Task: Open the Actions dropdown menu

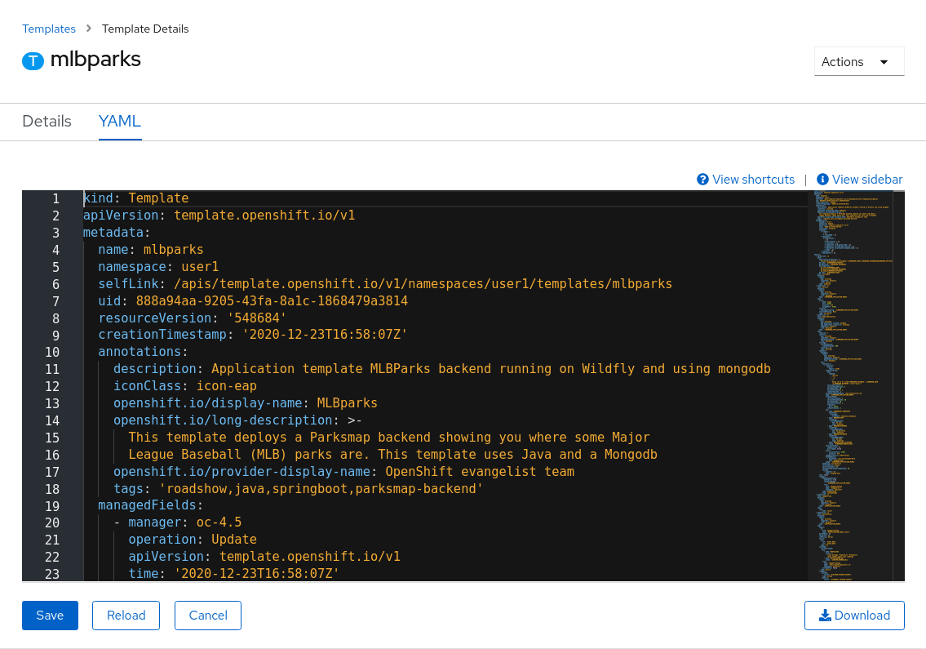Action: tap(858, 61)
